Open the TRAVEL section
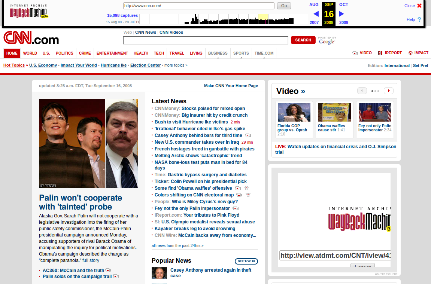Image resolution: width=431 pixels, height=284 pixels. (x=177, y=53)
